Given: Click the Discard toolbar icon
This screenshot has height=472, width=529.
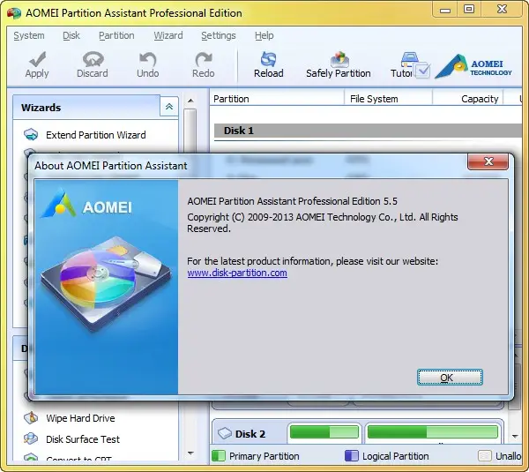Looking at the screenshot, I should (x=93, y=59).
